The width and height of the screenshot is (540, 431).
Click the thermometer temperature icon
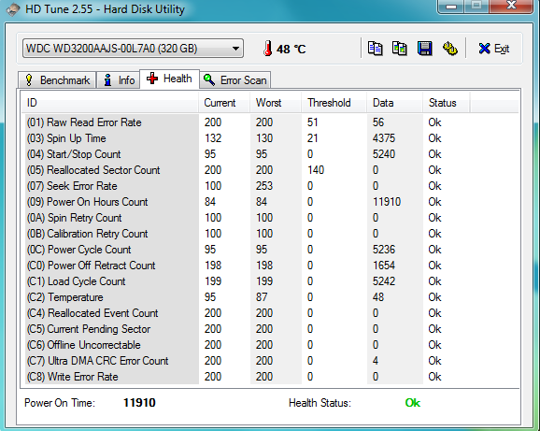pyautogui.click(x=267, y=49)
